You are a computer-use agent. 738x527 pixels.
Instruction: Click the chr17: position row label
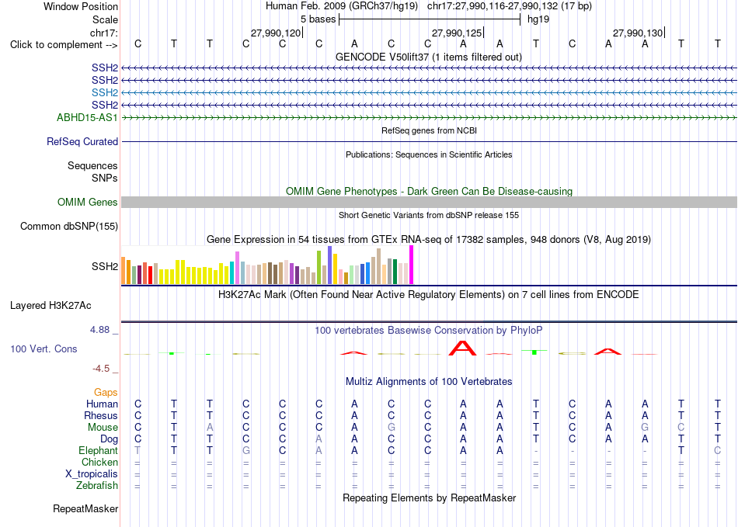(x=103, y=33)
